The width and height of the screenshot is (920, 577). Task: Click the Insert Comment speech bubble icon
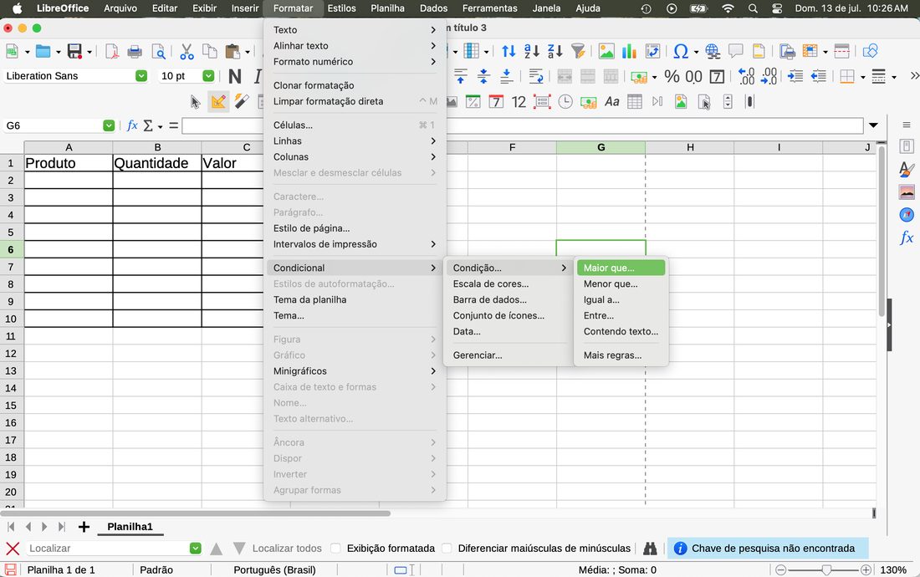[x=736, y=52]
